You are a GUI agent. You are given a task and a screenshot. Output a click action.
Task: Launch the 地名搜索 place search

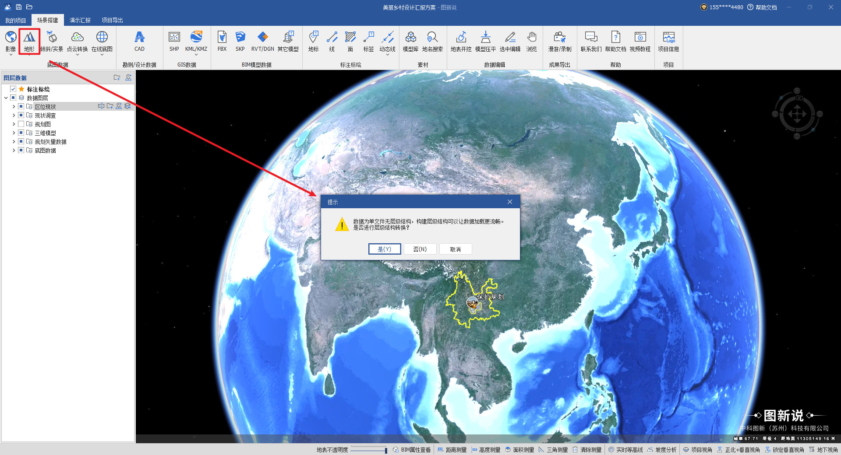tap(432, 41)
